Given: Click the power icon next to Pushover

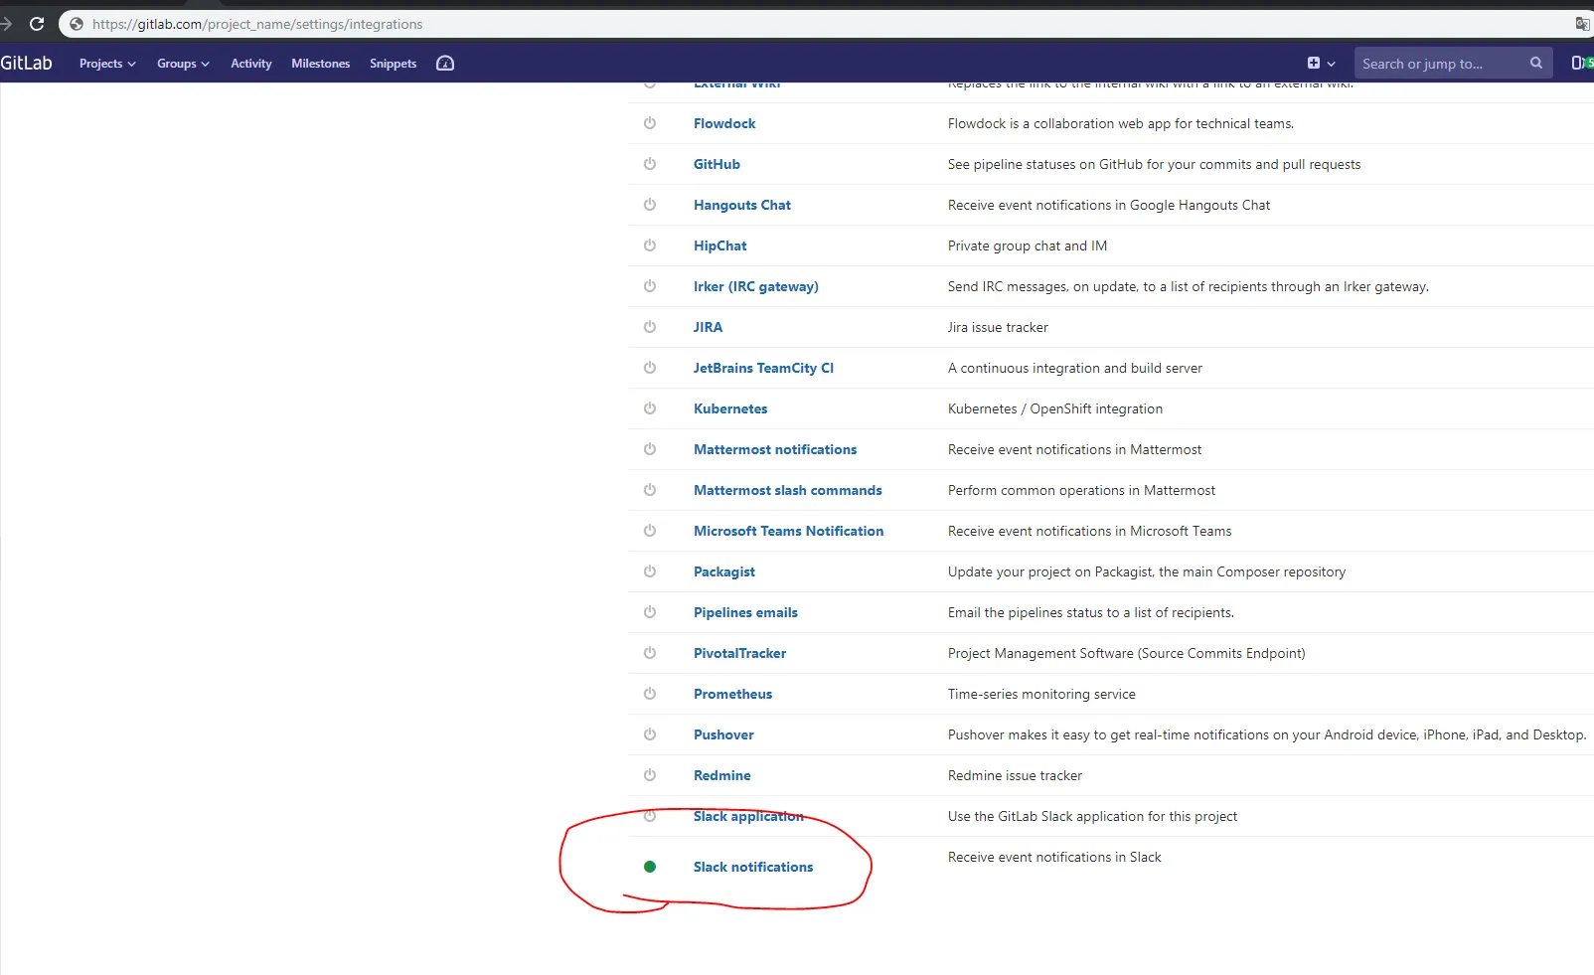Looking at the screenshot, I should (650, 734).
